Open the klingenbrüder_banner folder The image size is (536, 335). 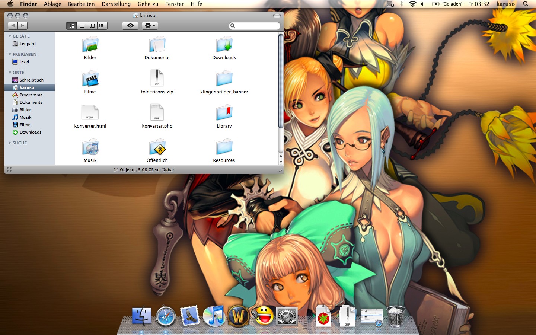pyautogui.click(x=224, y=79)
